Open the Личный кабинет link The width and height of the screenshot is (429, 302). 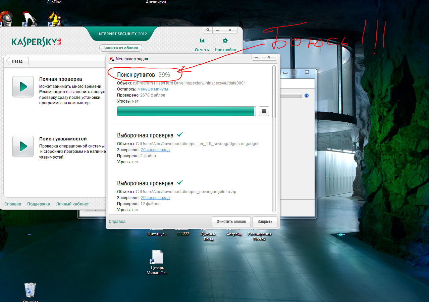click(x=72, y=204)
